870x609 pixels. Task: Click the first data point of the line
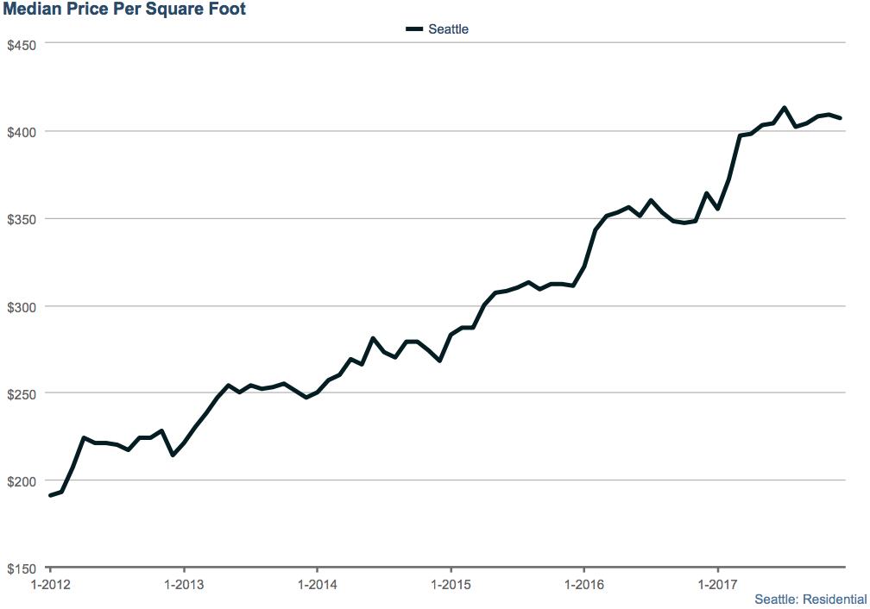coord(51,495)
